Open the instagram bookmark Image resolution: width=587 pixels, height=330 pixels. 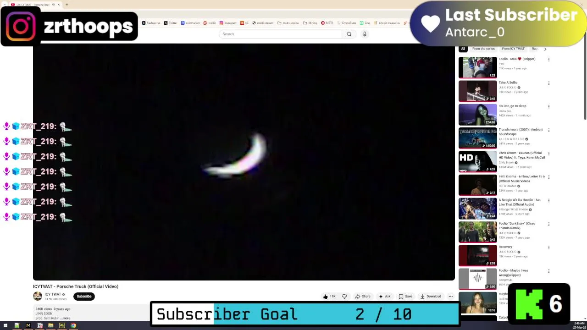click(x=228, y=23)
